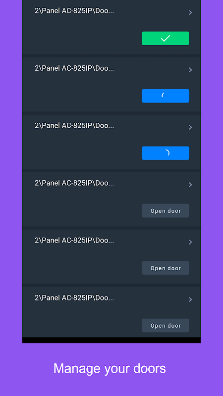The image size is (223, 396).
Task: Click Open door in the fourth row
Action: click(166, 211)
